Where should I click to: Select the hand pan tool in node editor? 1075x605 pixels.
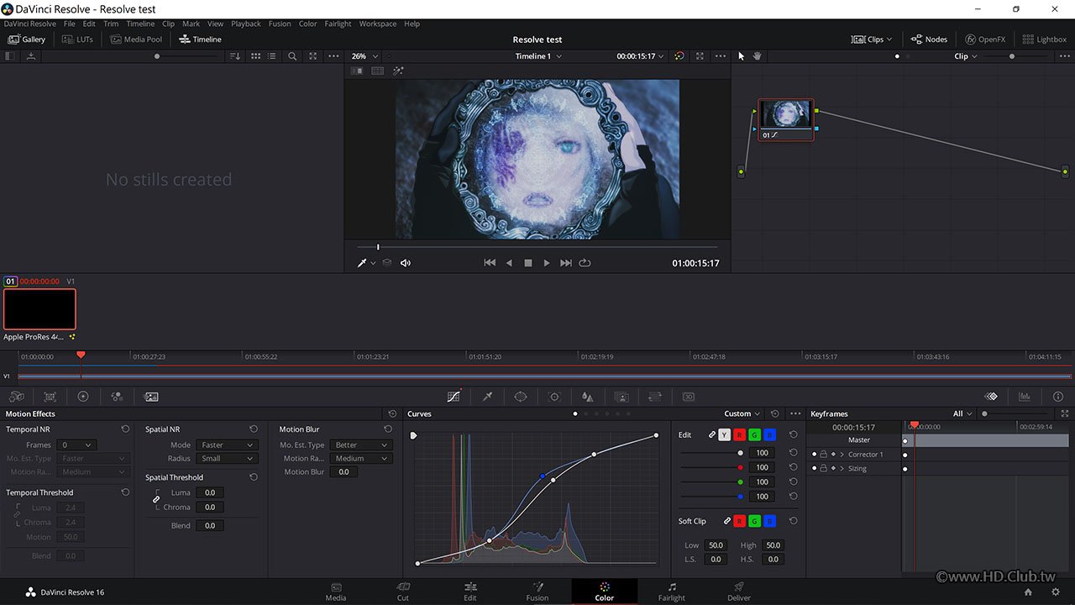[757, 56]
